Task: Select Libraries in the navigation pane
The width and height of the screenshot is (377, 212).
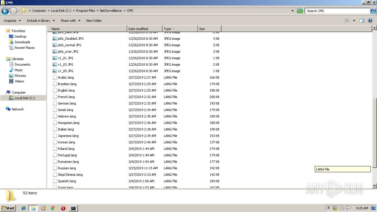Action: (x=18, y=59)
